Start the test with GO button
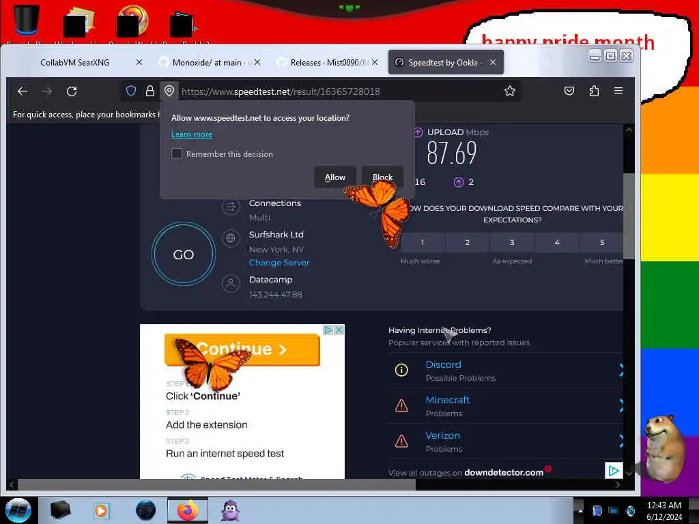 (x=183, y=254)
